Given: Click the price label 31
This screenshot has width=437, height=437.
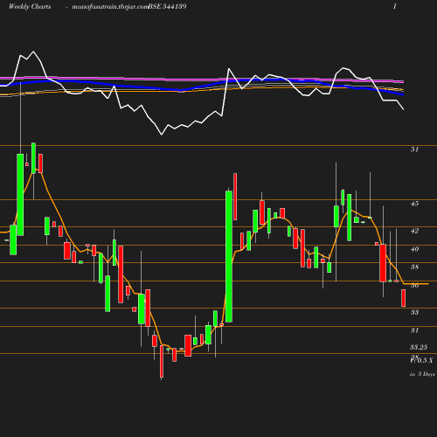Looking at the screenshot, I should coord(414,330).
